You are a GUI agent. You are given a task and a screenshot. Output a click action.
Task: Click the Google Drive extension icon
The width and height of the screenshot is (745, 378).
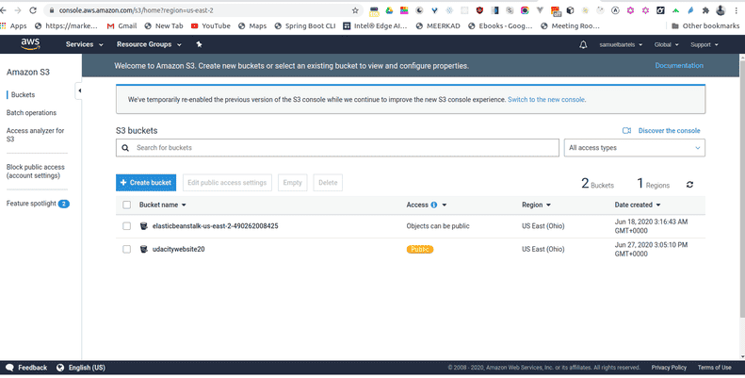tap(389, 10)
